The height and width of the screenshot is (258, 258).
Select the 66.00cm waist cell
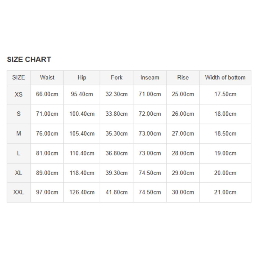click(47, 94)
